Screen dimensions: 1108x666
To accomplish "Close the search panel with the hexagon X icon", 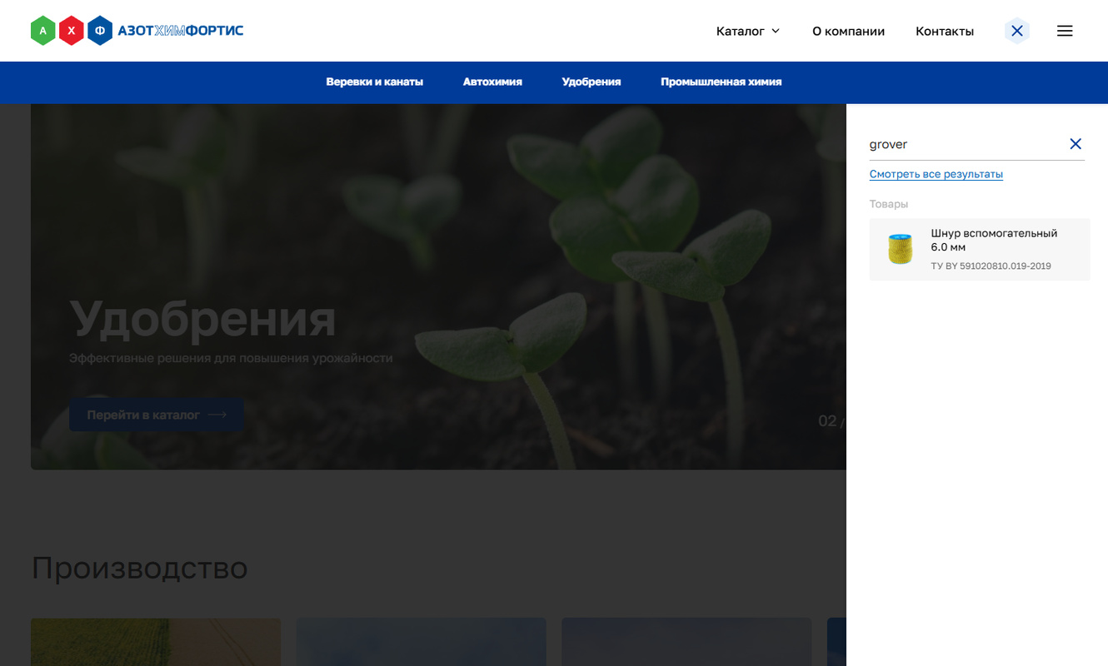I will (1017, 31).
